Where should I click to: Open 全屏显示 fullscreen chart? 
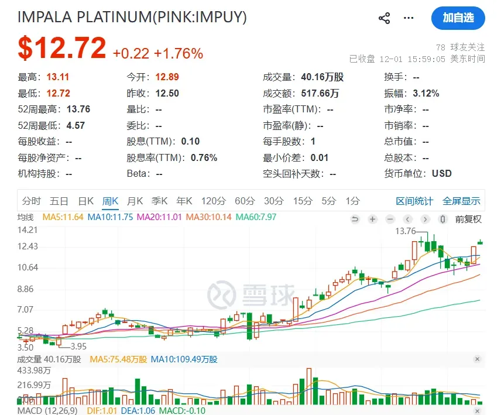tap(461, 201)
